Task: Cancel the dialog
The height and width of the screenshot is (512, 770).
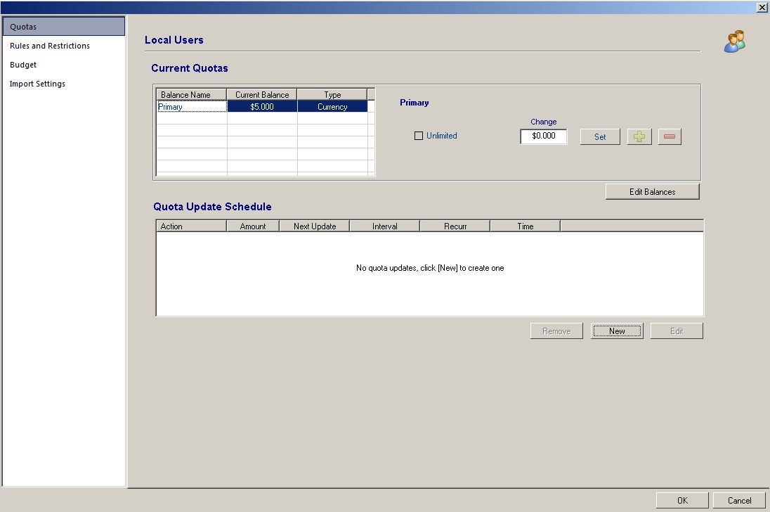Action: pos(739,500)
